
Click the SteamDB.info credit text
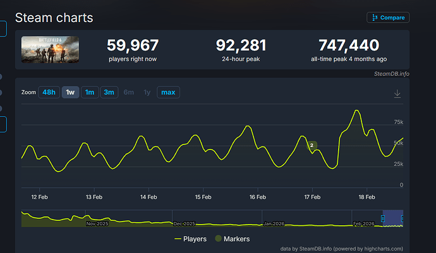(392, 74)
